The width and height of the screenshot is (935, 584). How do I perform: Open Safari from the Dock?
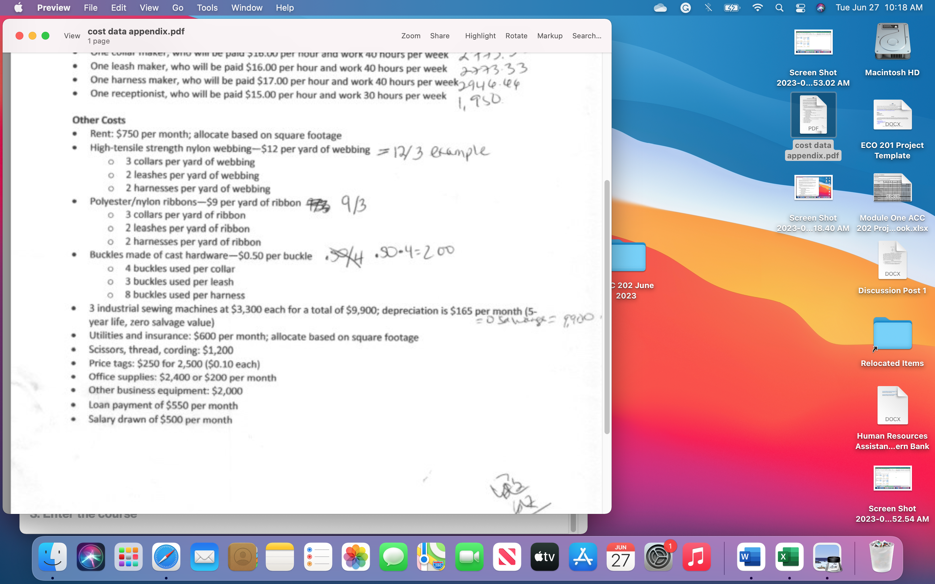(166, 556)
